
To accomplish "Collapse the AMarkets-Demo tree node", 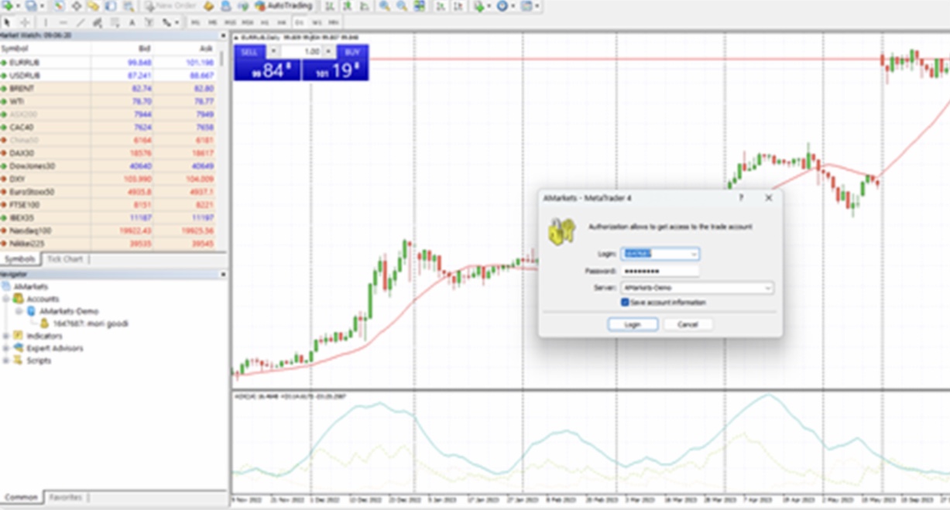I will coord(19,311).
